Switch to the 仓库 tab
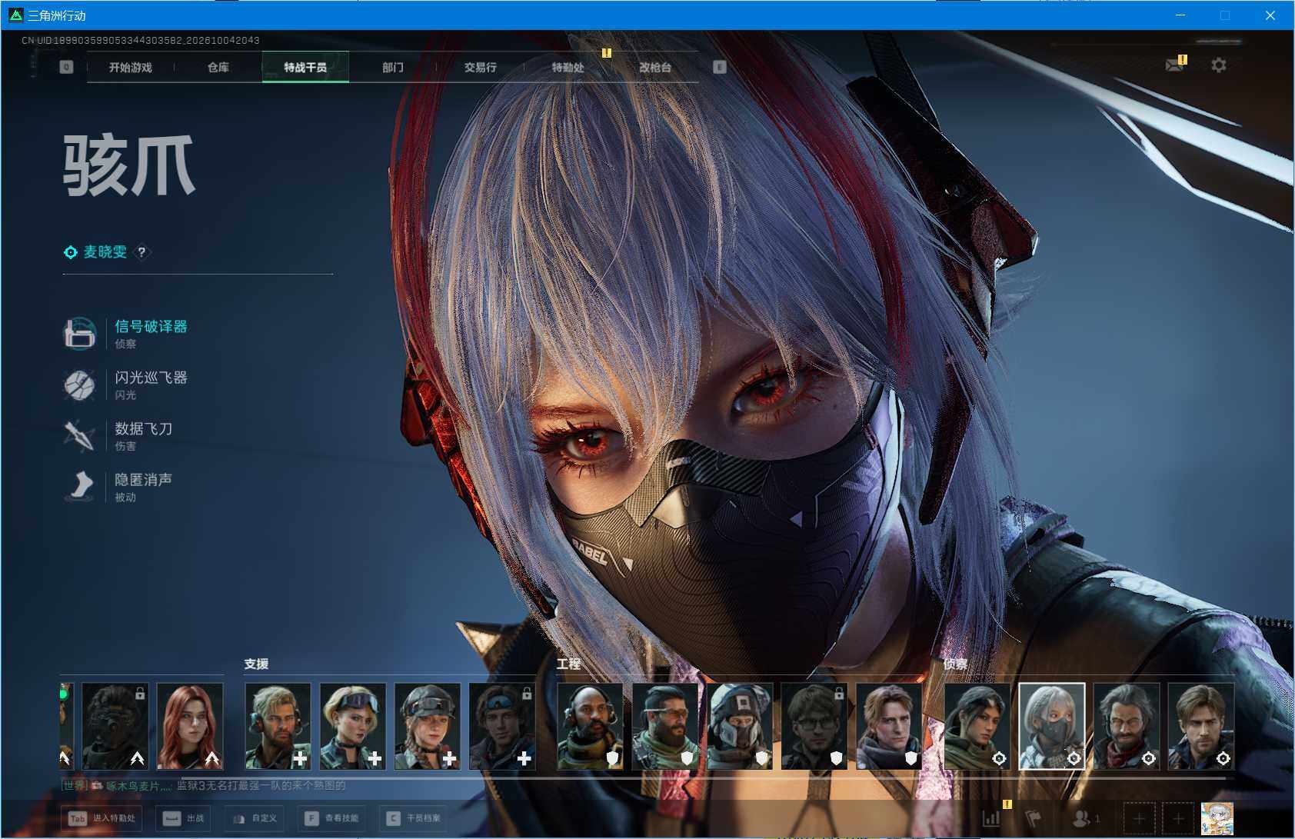 pyautogui.click(x=218, y=67)
